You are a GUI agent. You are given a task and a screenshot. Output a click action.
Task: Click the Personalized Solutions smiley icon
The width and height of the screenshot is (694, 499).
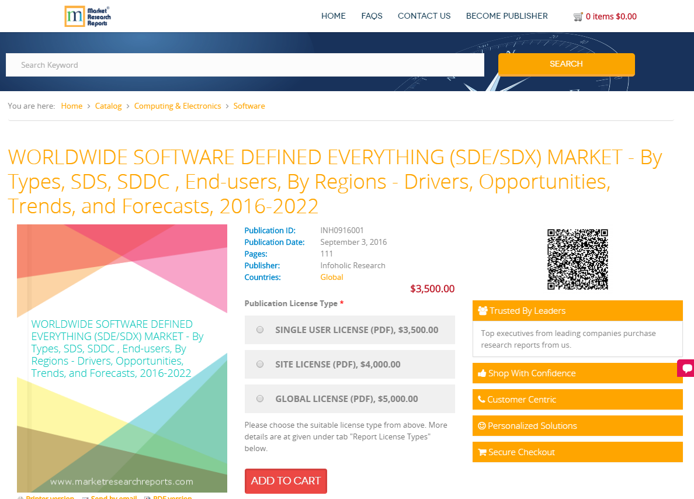click(482, 426)
